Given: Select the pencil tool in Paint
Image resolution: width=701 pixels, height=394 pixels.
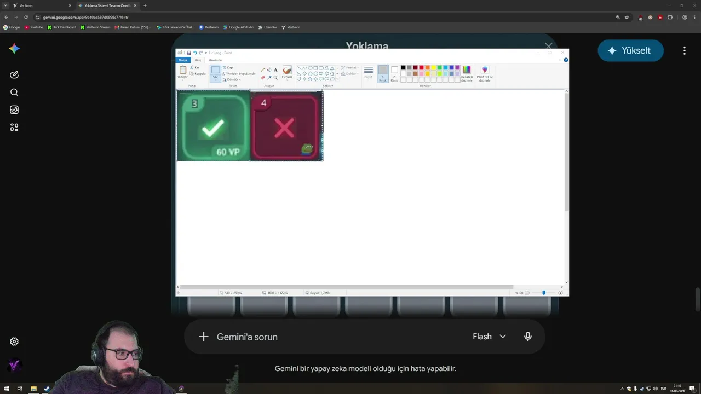Looking at the screenshot, I should [262, 70].
